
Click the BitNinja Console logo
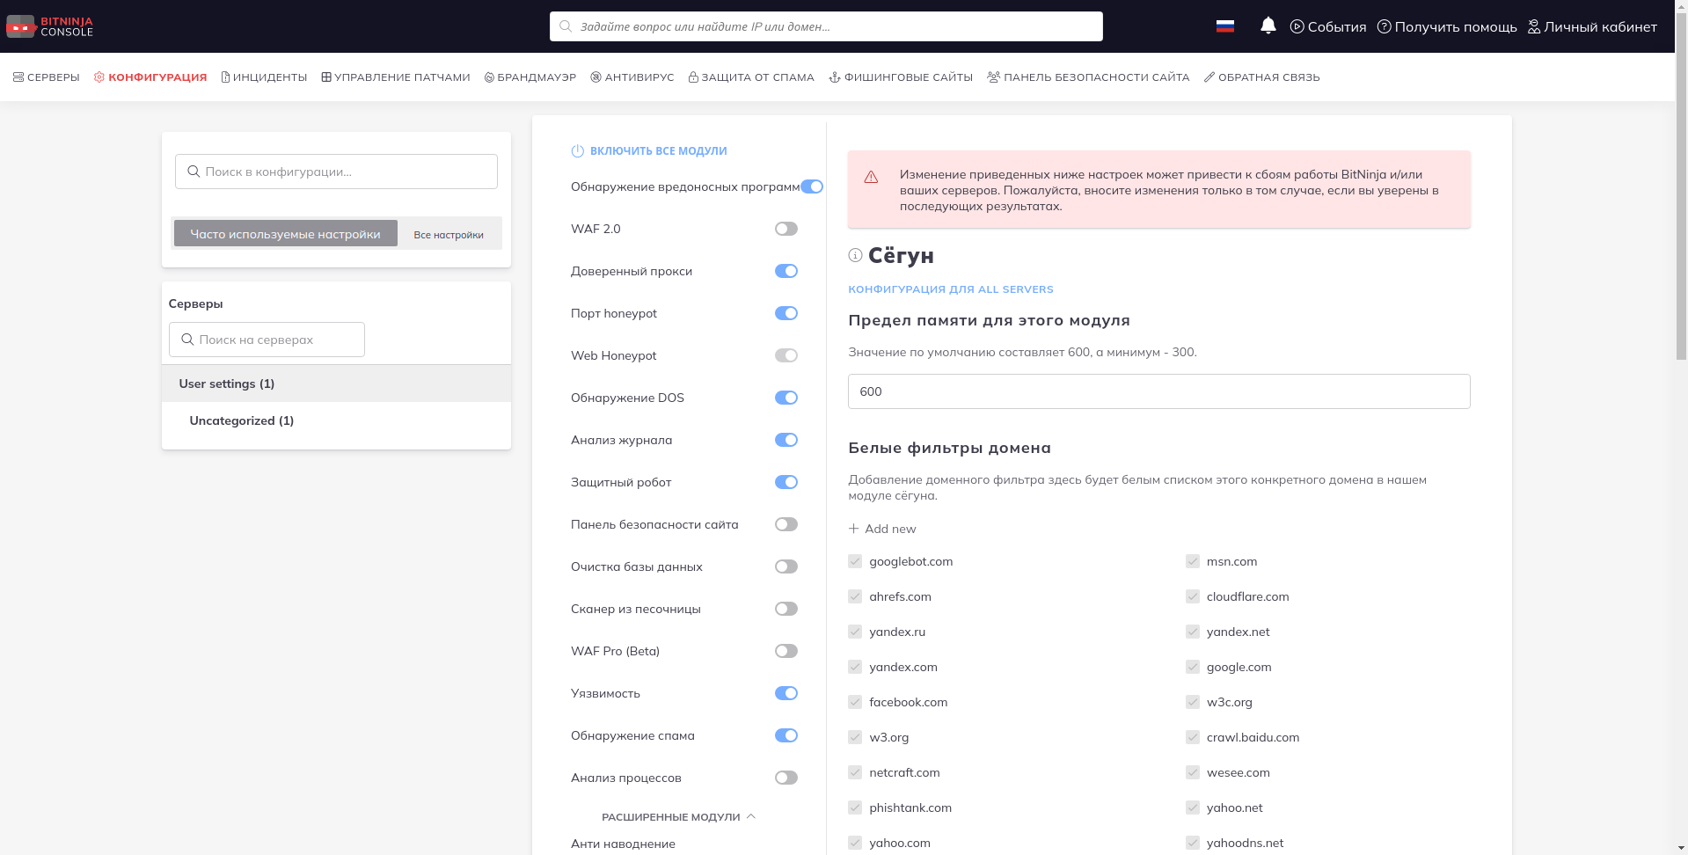(49, 26)
